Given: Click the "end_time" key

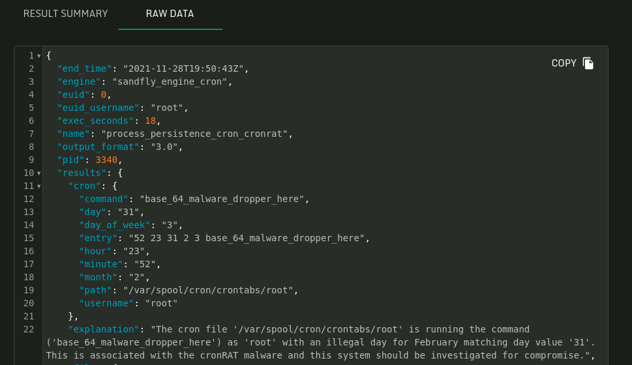Looking at the screenshot, I should point(85,68).
